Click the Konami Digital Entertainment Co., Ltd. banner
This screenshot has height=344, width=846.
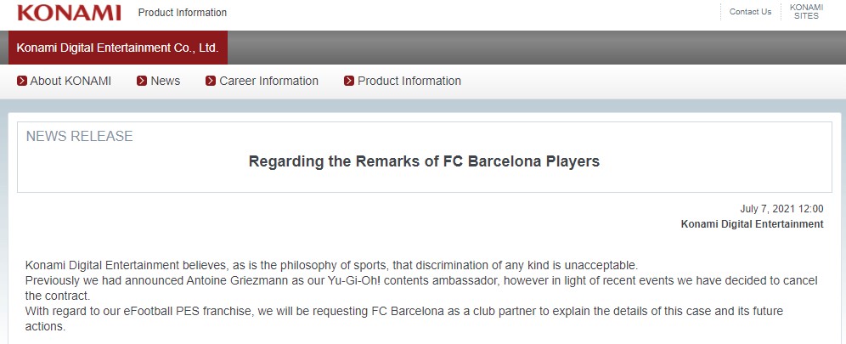click(x=118, y=48)
